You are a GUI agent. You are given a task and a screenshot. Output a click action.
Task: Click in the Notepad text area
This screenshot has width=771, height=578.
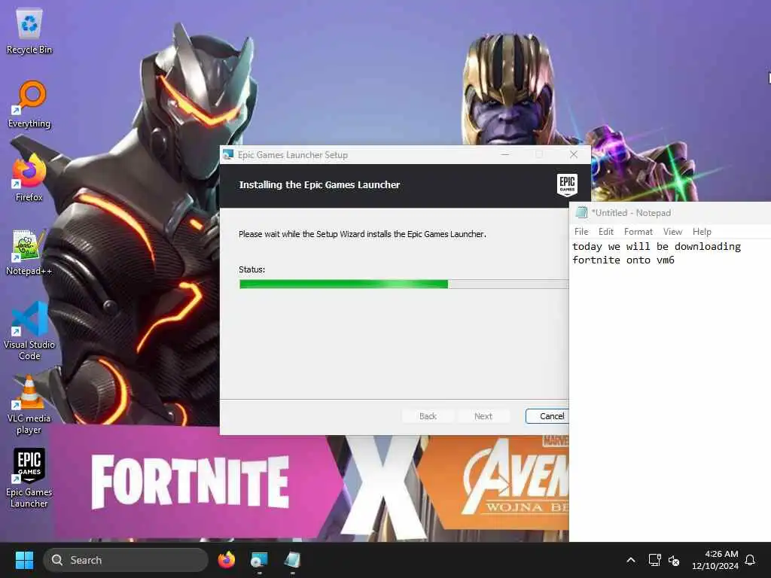669,391
